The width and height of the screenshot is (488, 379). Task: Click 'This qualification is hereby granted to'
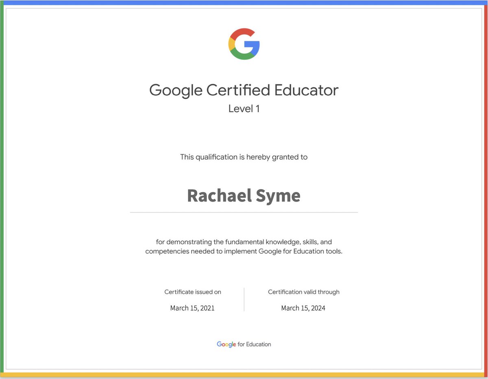pyautogui.click(x=244, y=157)
